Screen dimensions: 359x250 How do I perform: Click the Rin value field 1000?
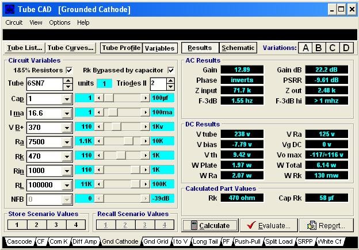tap(45, 171)
